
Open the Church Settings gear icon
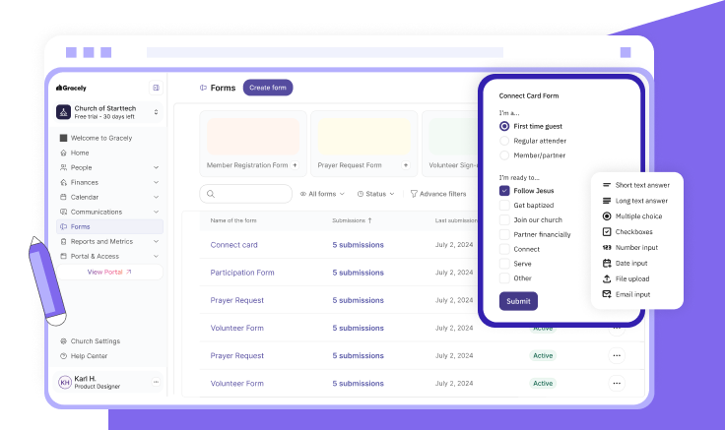[63, 341]
